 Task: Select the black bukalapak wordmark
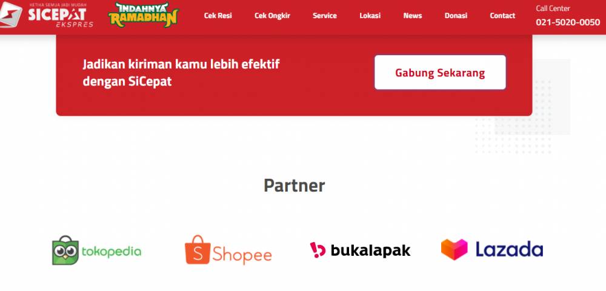click(x=370, y=250)
